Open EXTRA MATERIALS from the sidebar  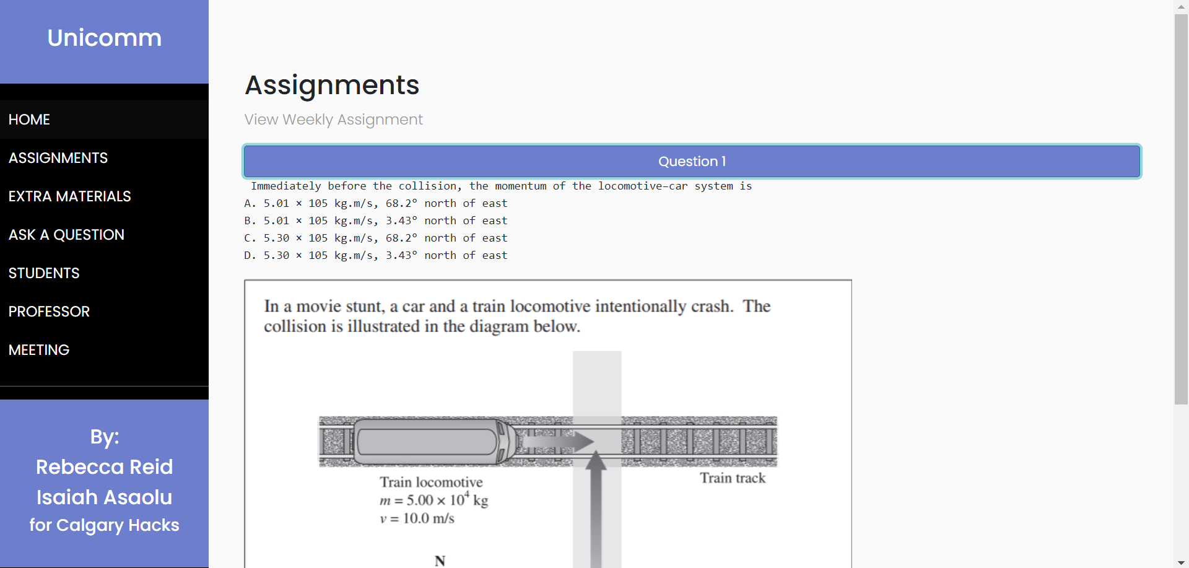click(x=69, y=196)
